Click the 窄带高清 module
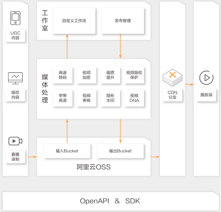This screenshot has height=212, width=221. pyautogui.click(x=63, y=98)
